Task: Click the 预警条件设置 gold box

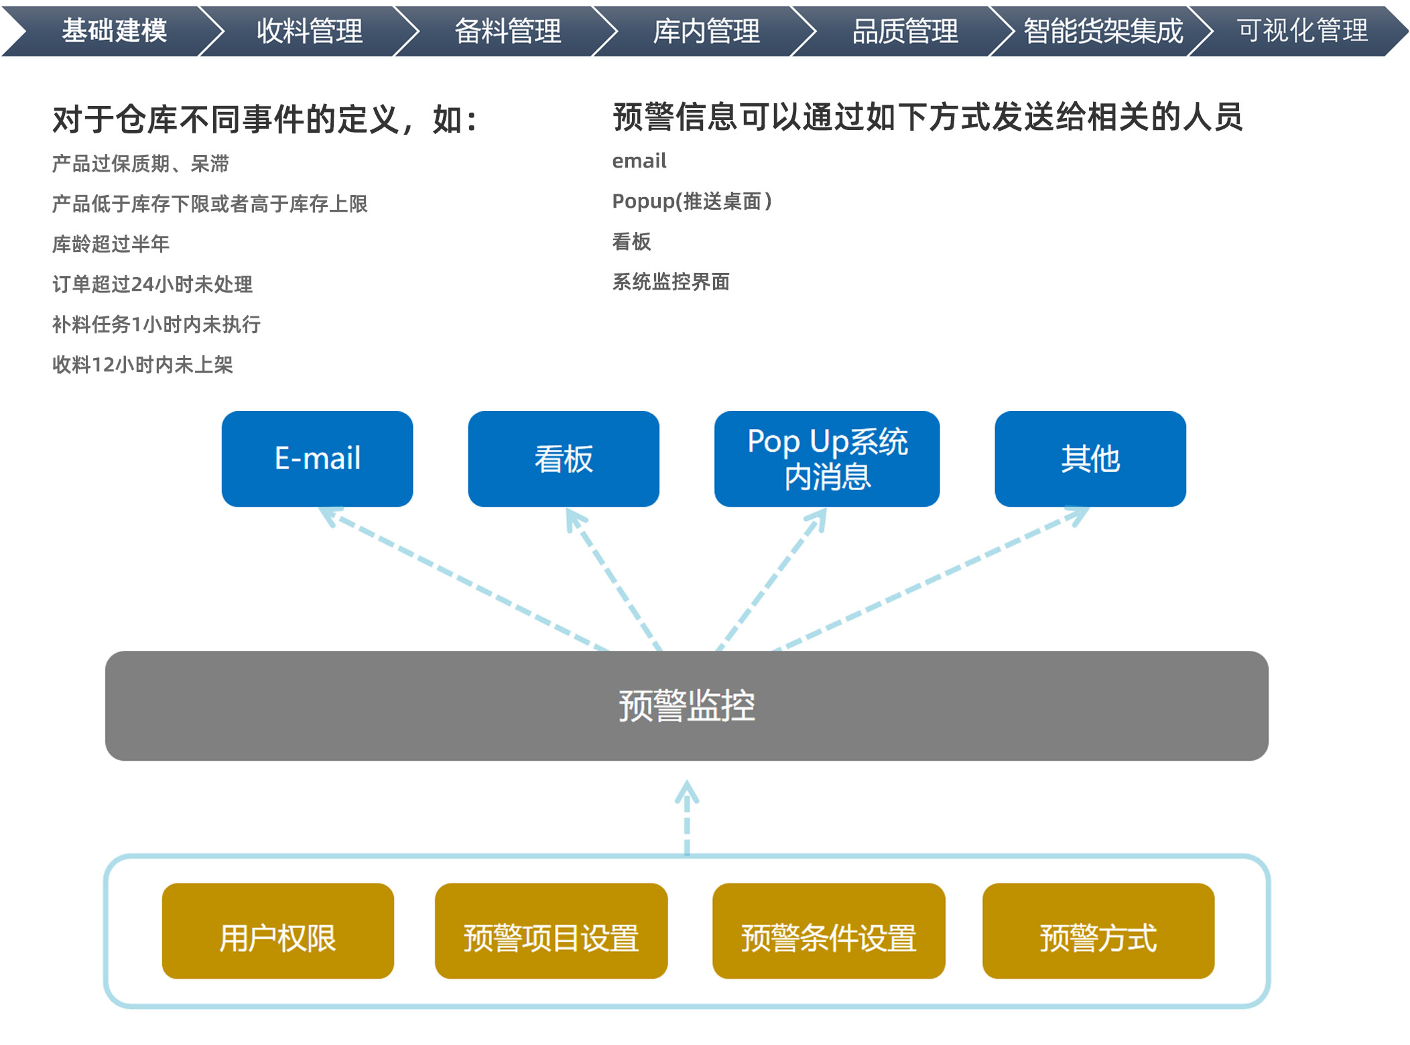Action: tap(828, 930)
